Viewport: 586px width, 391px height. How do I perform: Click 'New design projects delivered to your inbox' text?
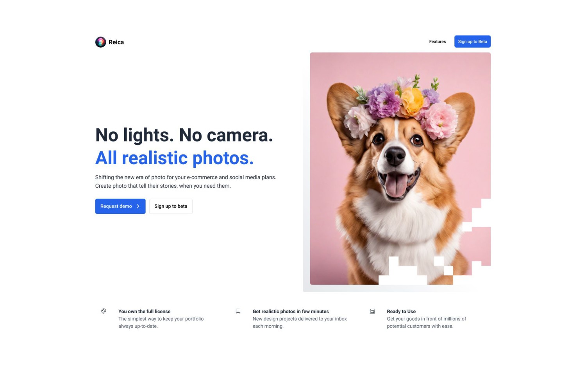tap(300, 323)
